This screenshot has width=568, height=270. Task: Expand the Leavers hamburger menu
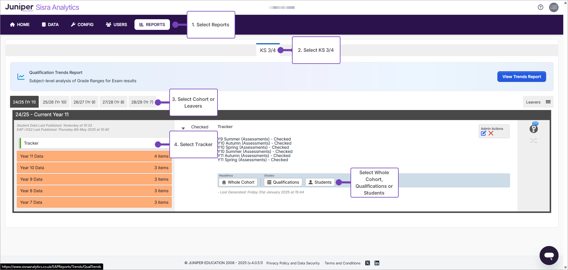[x=548, y=102]
